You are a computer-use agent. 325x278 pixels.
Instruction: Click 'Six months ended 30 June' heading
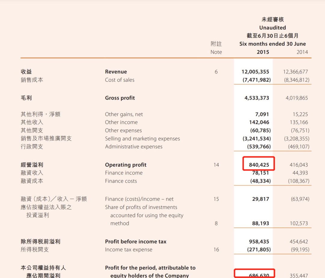point(272,44)
